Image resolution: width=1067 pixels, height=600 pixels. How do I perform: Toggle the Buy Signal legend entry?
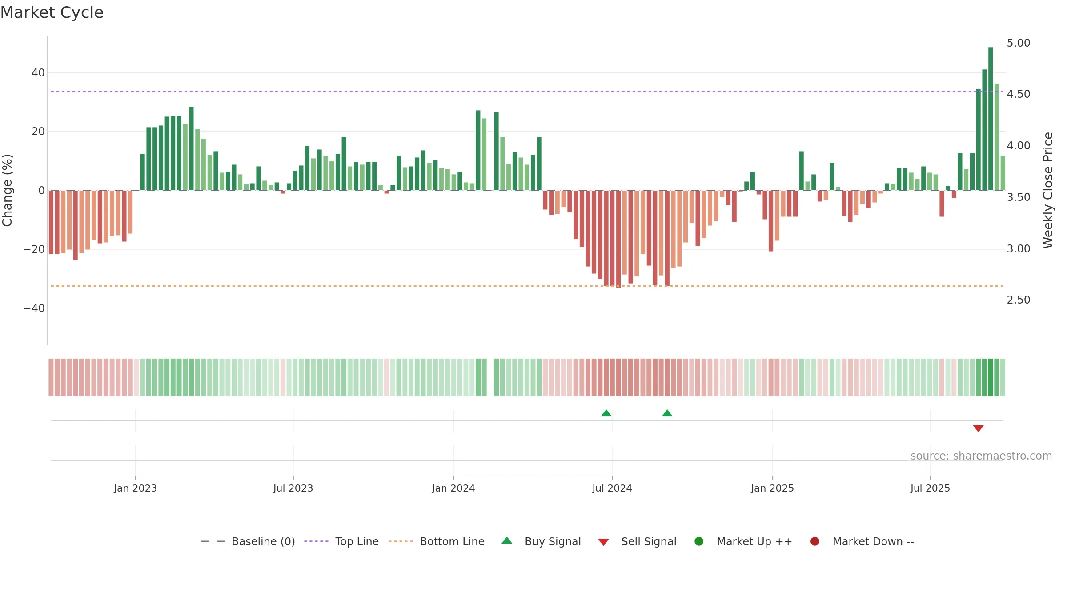point(541,541)
